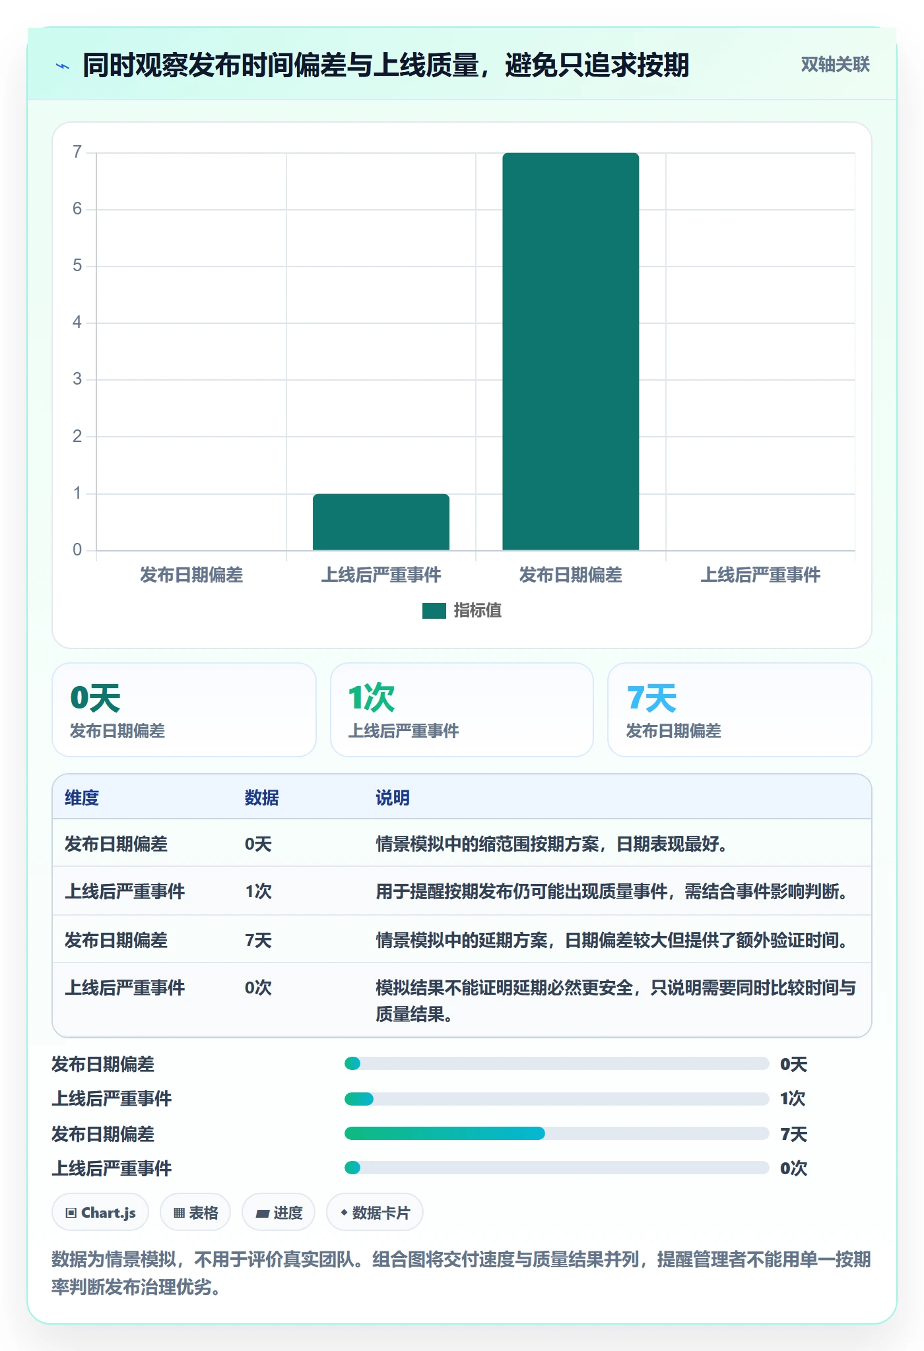This screenshot has width=924, height=1351.
Task: Click the Chart.js chip's square icon
Action: coord(71,1212)
